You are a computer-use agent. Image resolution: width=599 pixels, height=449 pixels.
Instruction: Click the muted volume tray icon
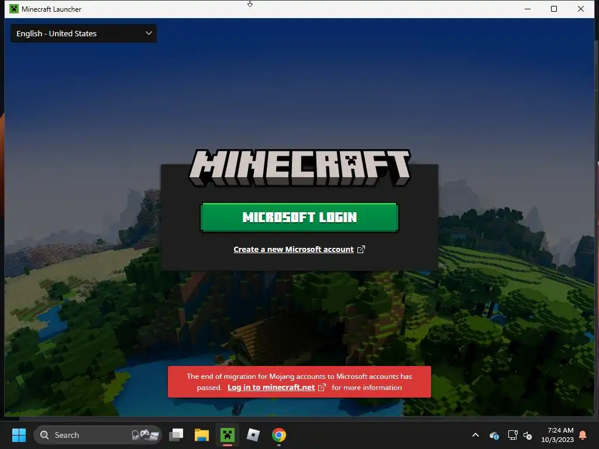click(x=528, y=435)
